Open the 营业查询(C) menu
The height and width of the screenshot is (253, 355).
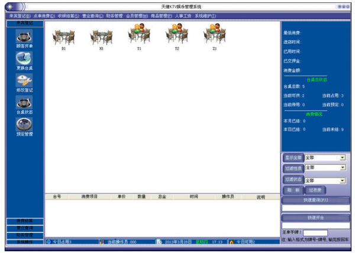(93, 16)
